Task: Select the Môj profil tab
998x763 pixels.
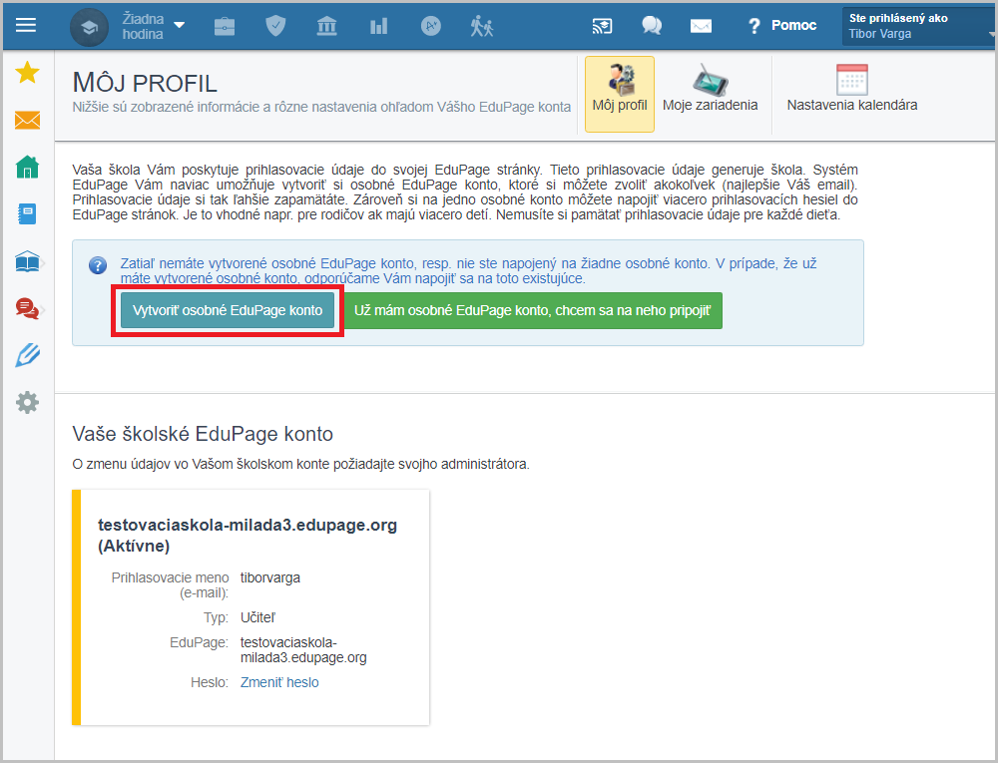Action: [620, 94]
